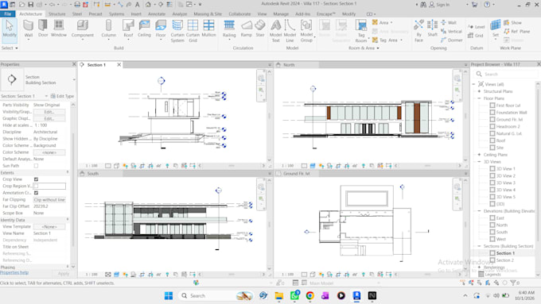The height and width of the screenshot is (304, 541).
Task: Collapse the Floor Plans tree node
Action: pyautogui.click(x=479, y=98)
